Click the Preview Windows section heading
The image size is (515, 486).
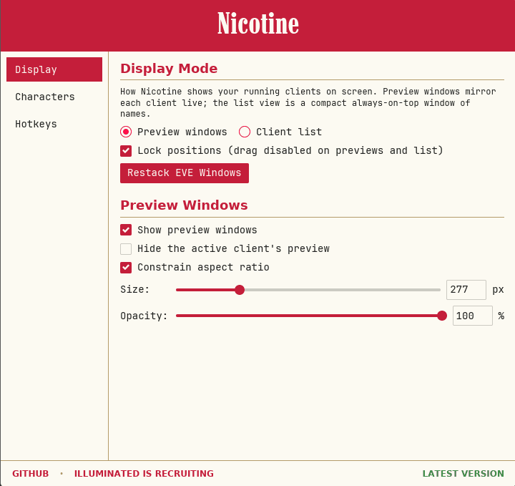click(184, 205)
